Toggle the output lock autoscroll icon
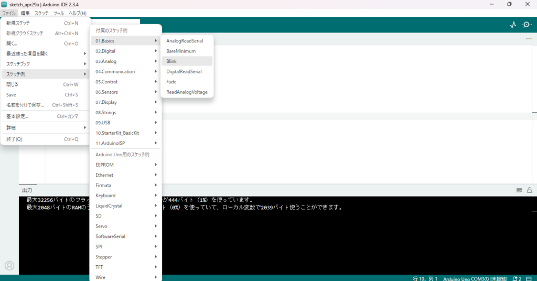 [530, 190]
